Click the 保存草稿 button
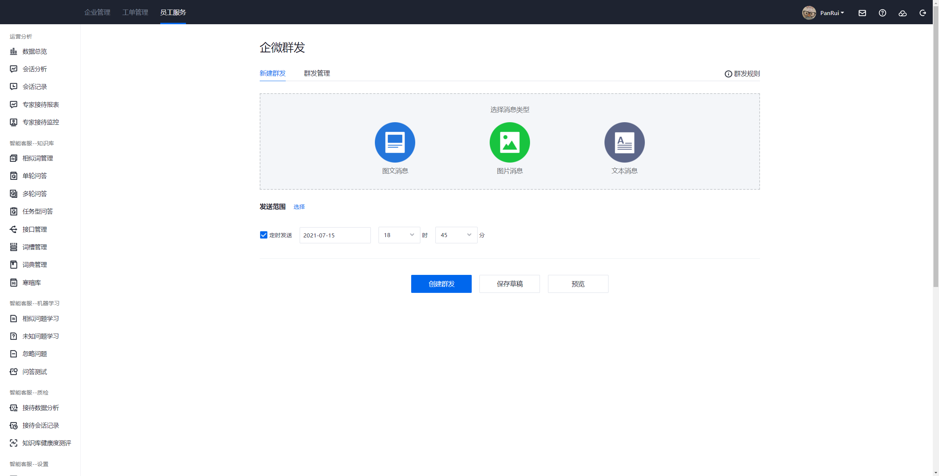Image resolution: width=939 pixels, height=476 pixels. tap(509, 284)
